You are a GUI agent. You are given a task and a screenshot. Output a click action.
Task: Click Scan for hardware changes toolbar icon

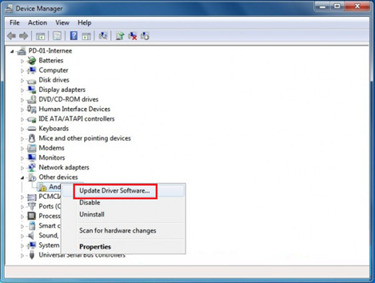tap(103, 36)
